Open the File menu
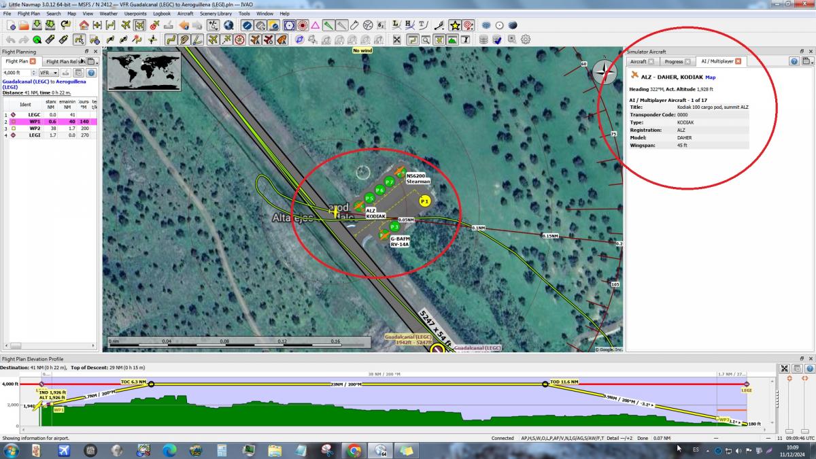The width and height of the screenshot is (816, 459). point(7,14)
